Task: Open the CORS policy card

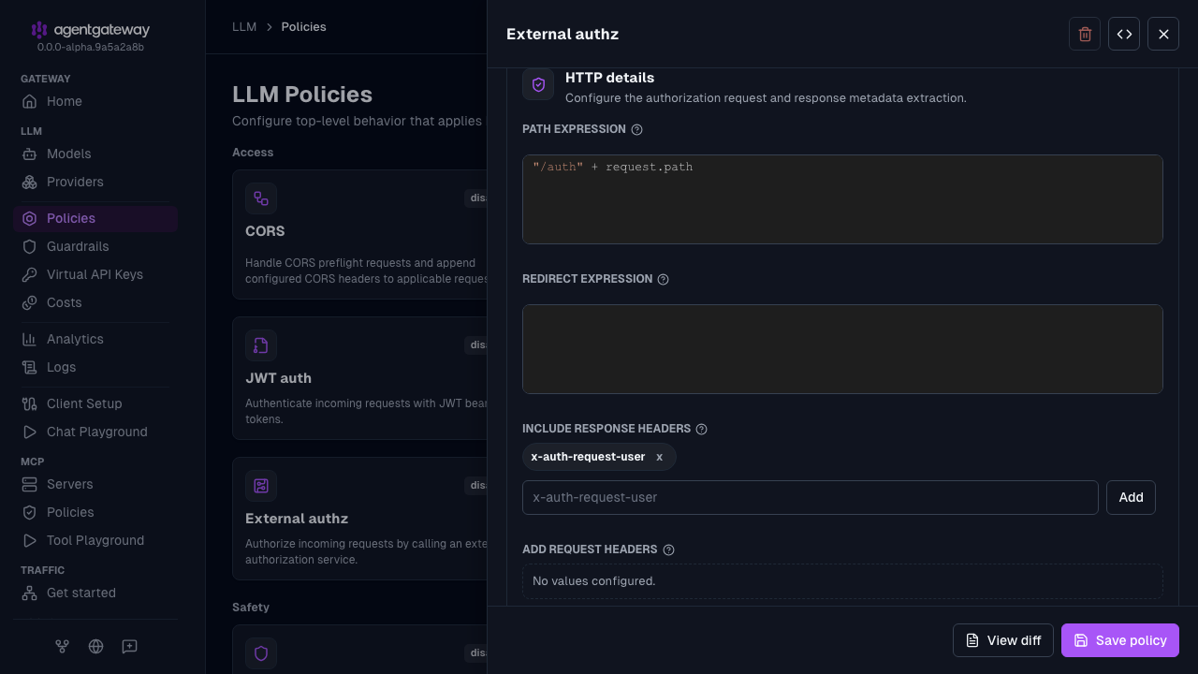Action: click(x=359, y=234)
